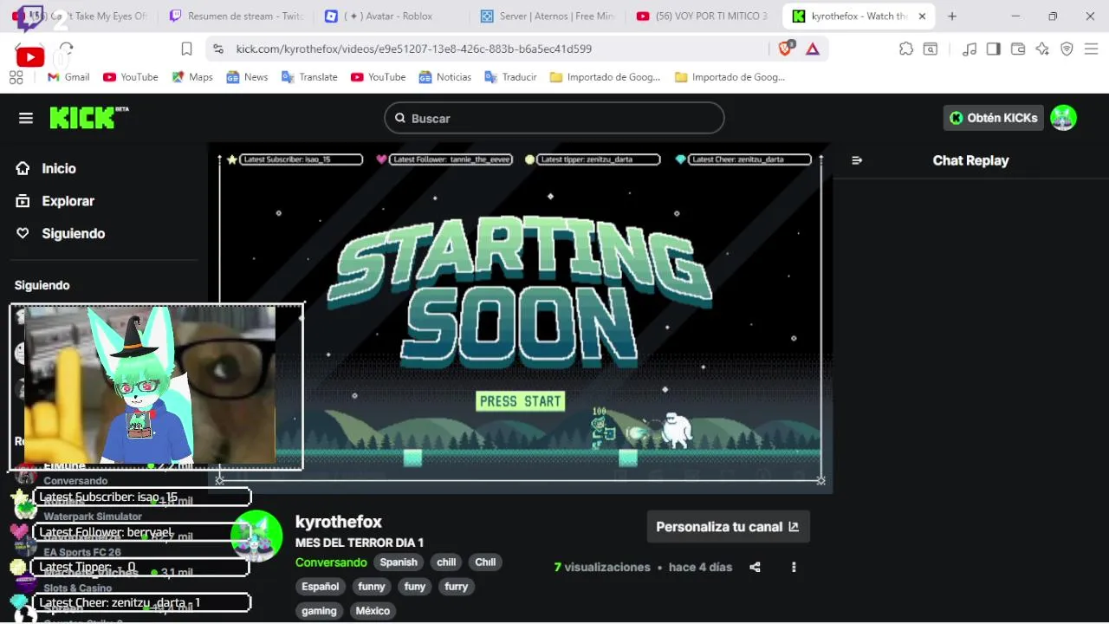Screen dimensions: 1109x624
Task: Select the capitalized Chill tag
Action: (485, 562)
